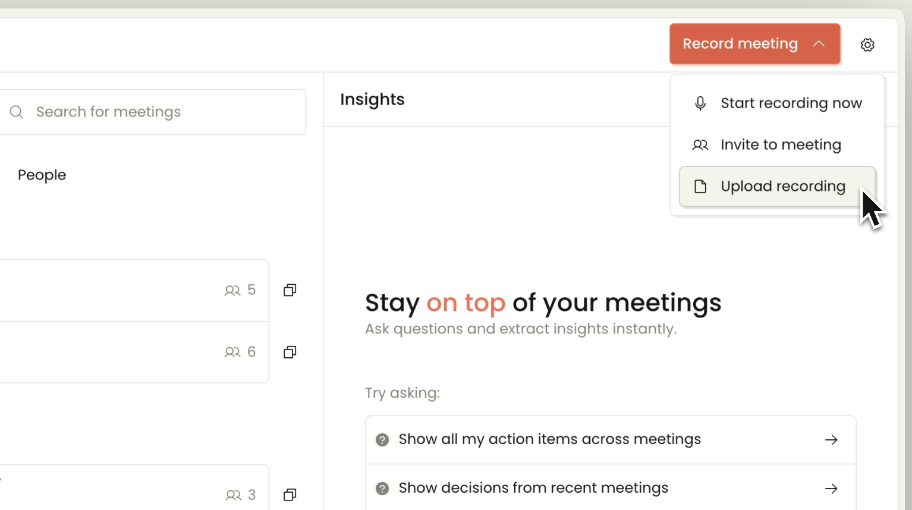This screenshot has width=912, height=510.
Task: Select Start recording now
Action: [778, 103]
